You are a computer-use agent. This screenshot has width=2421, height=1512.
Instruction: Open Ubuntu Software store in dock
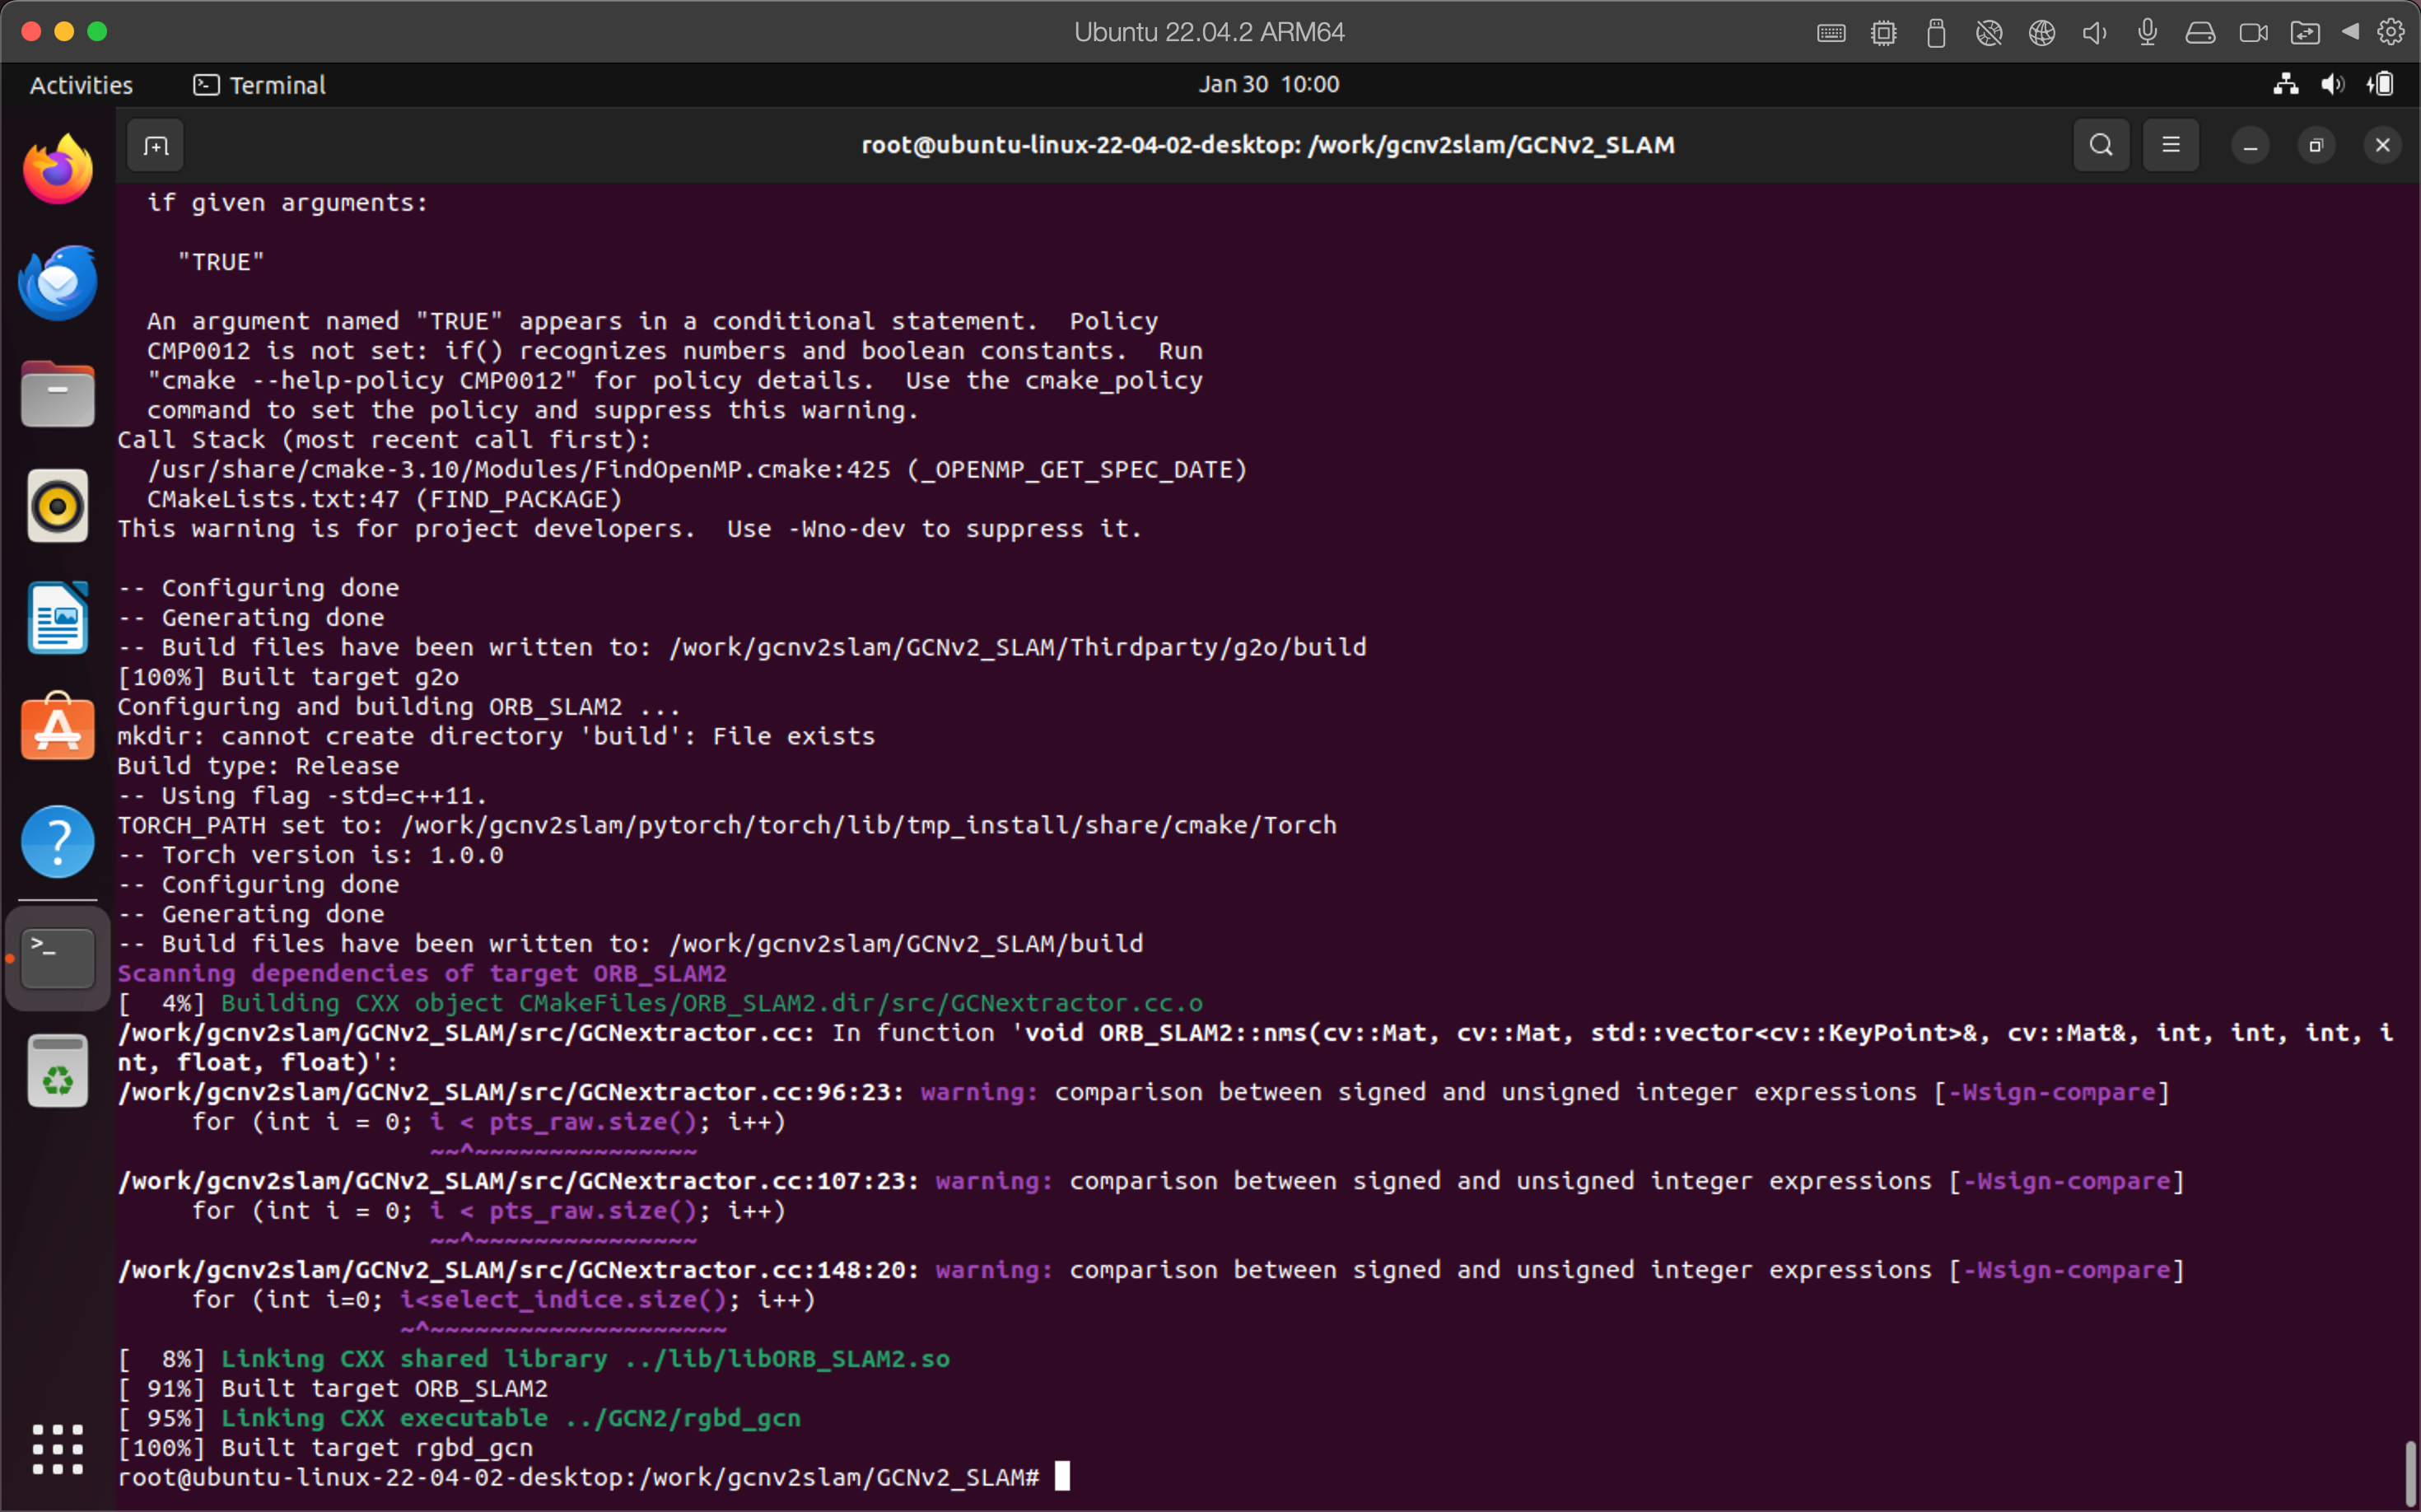tap(58, 727)
